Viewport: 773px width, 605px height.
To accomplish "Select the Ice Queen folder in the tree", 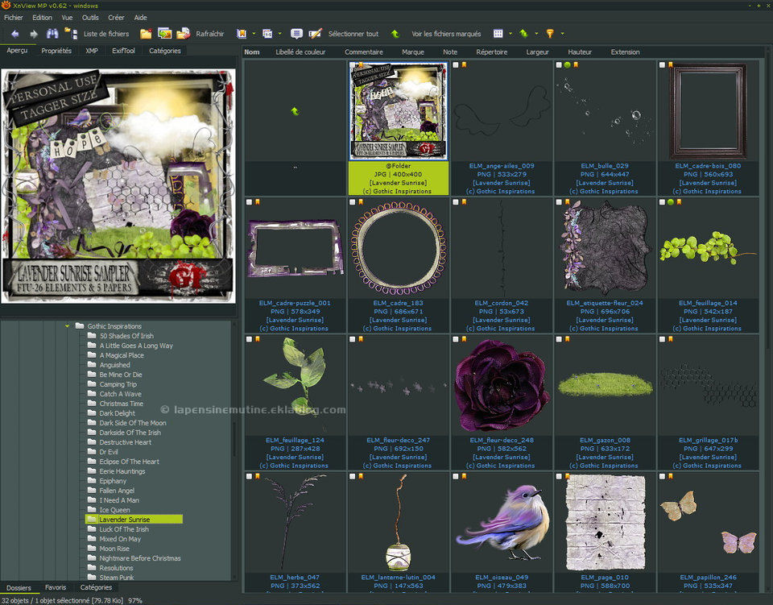I will (115, 510).
